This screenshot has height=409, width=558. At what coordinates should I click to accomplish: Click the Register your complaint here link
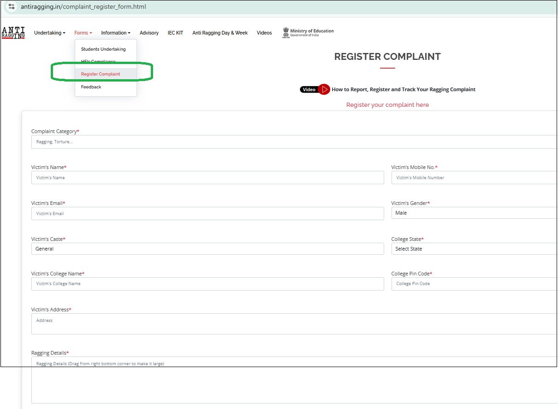(387, 105)
